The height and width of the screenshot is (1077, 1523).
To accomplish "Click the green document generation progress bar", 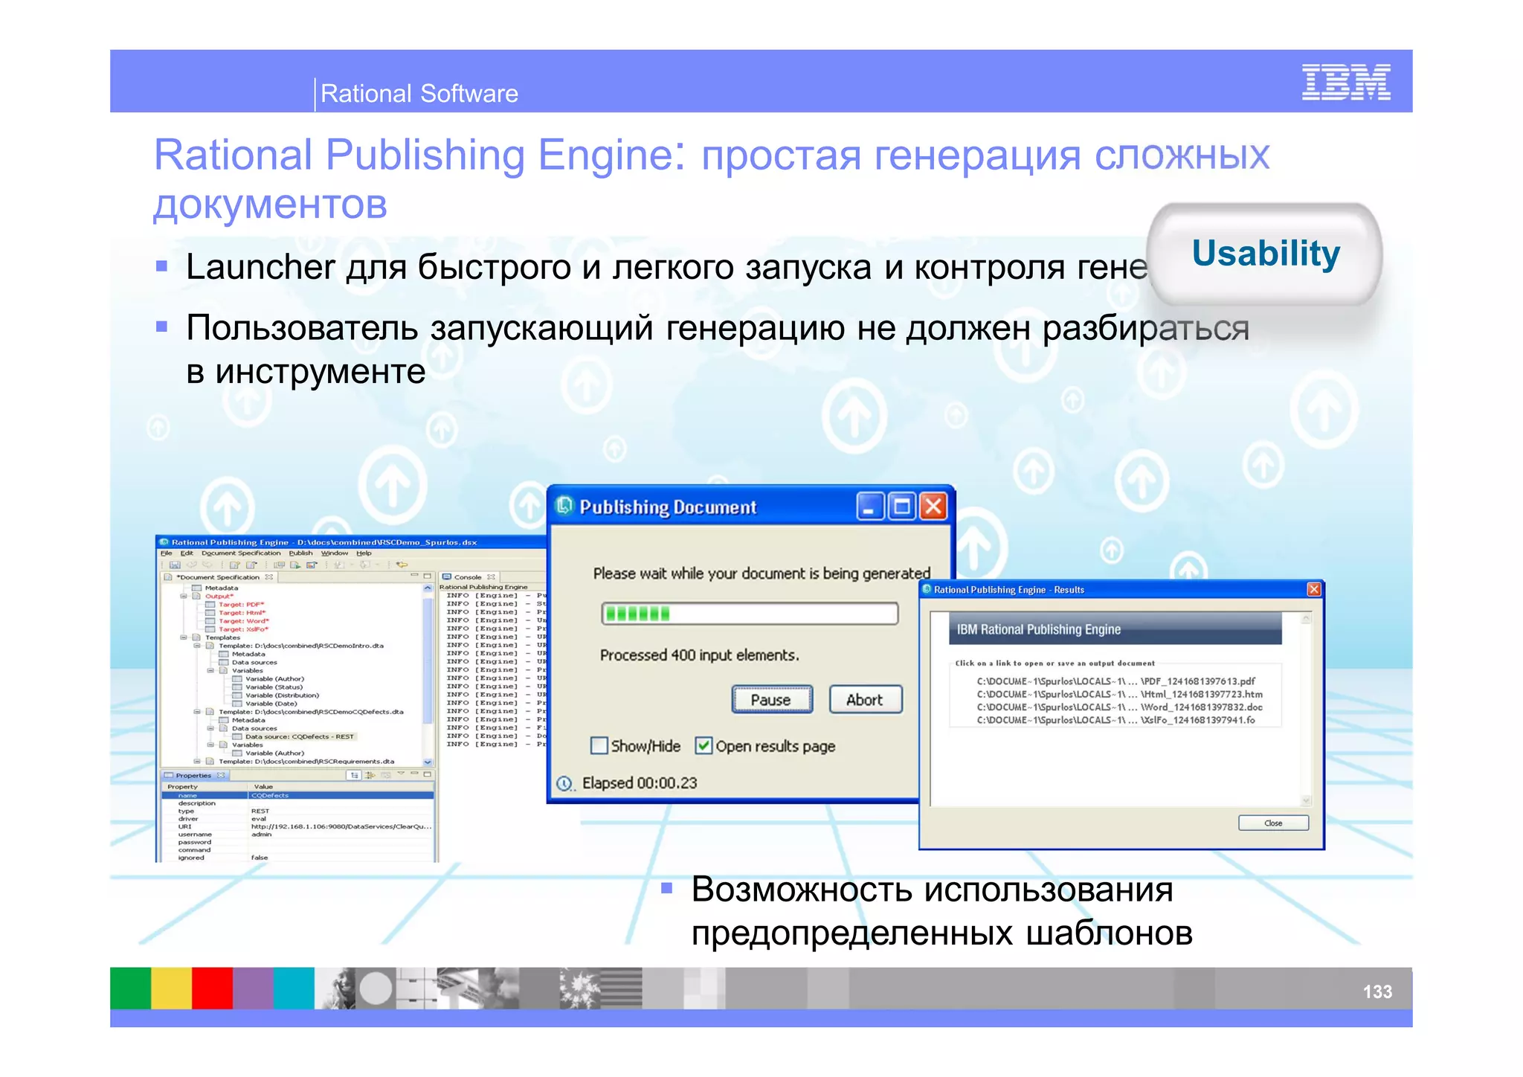I will 750,614.
